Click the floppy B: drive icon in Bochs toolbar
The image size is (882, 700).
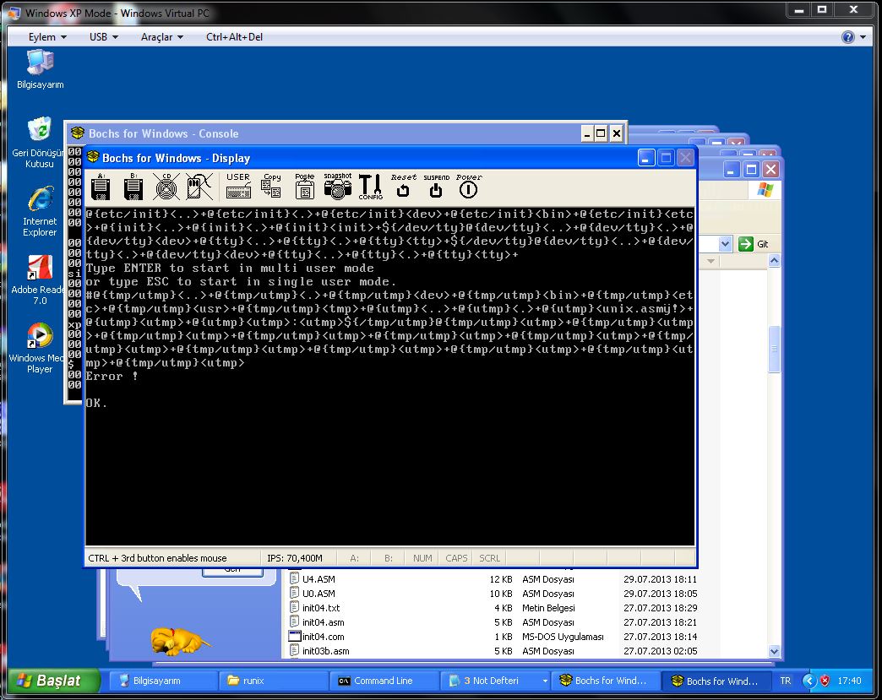click(x=133, y=187)
